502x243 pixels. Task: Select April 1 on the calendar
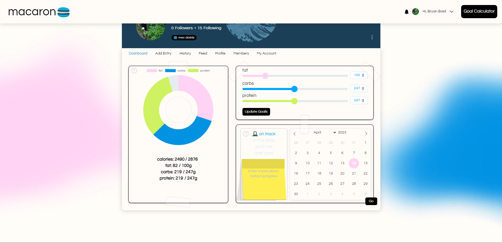coord(366,143)
